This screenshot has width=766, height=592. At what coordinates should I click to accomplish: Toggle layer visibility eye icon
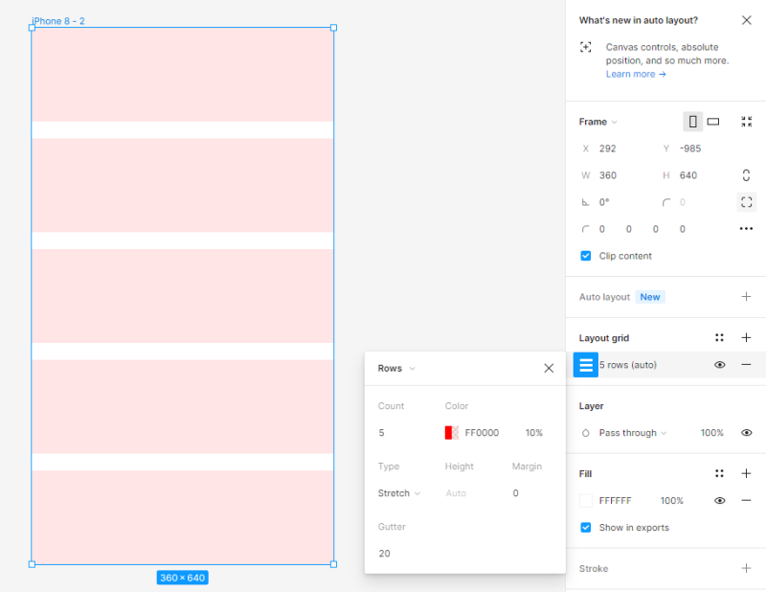746,433
